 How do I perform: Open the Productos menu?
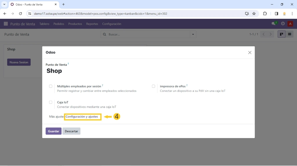(x=75, y=24)
